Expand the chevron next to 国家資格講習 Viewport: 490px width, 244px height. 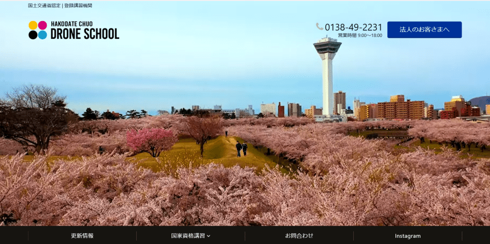coord(209,236)
